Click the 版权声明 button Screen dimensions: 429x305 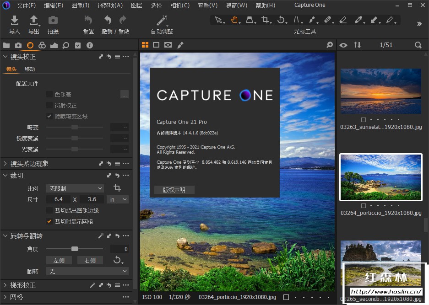point(174,190)
